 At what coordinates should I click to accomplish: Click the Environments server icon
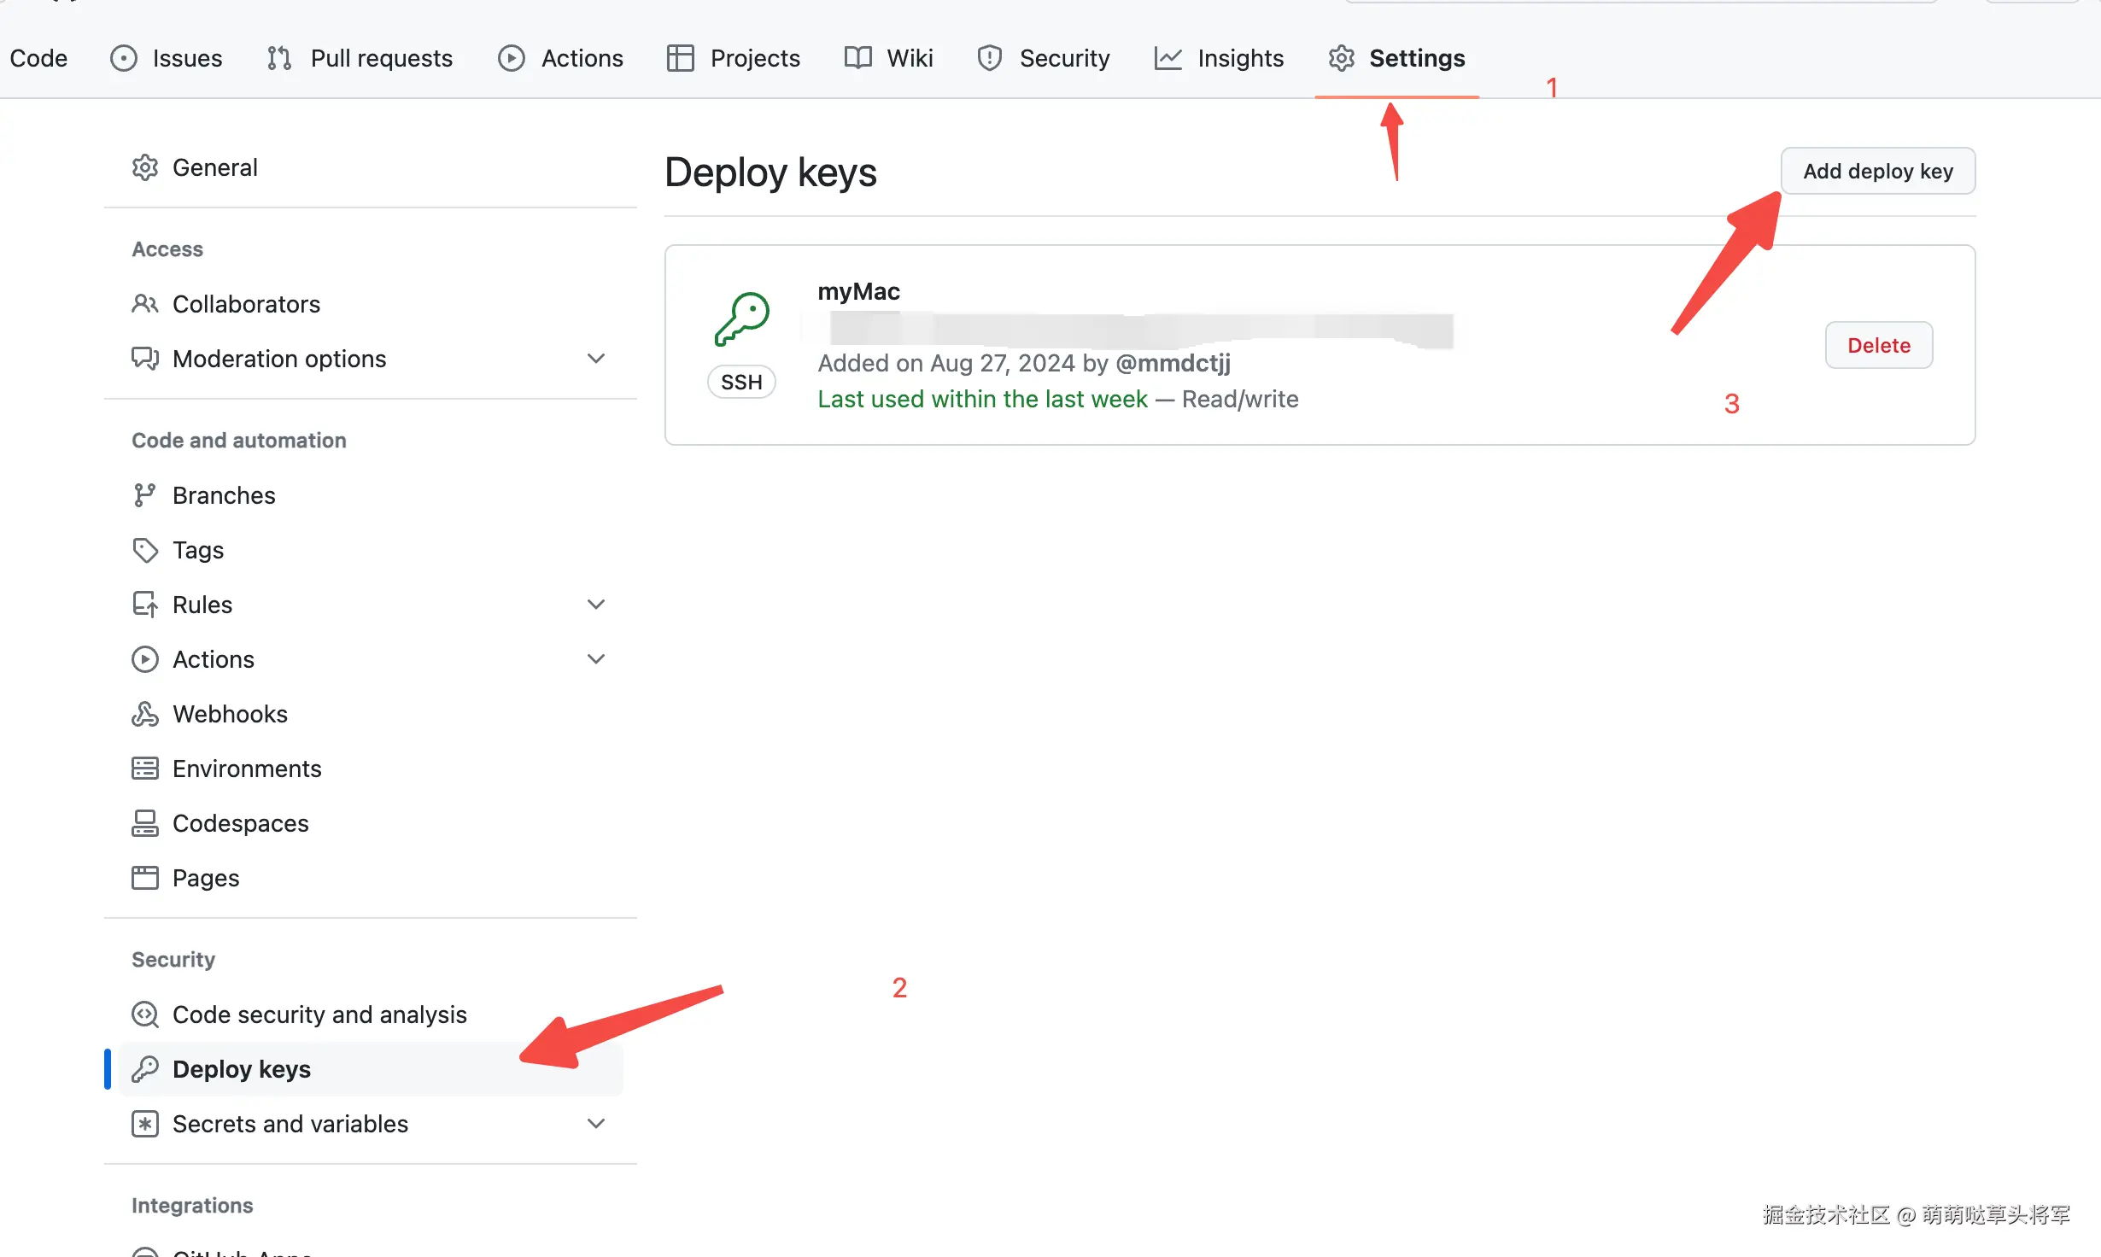click(x=144, y=769)
